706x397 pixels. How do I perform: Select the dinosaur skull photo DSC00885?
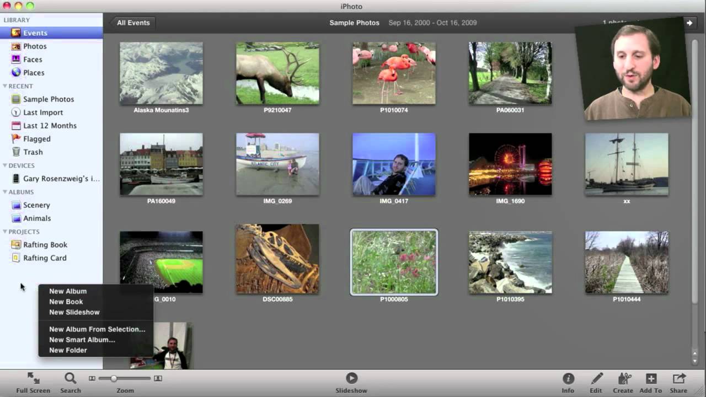pos(277,259)
